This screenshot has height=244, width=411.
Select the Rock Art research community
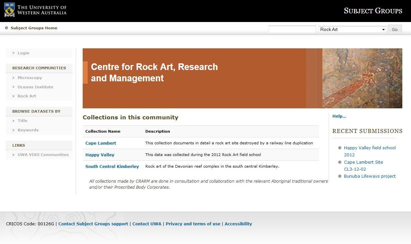(27, 96)
